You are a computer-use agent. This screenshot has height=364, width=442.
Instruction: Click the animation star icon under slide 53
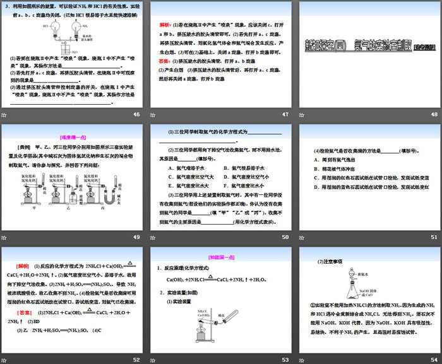153,360
